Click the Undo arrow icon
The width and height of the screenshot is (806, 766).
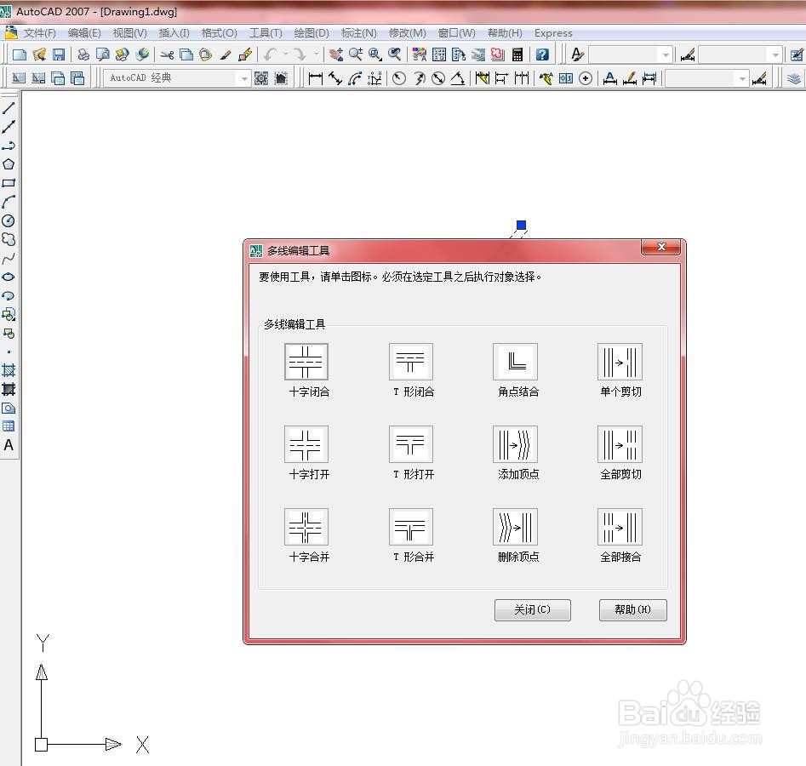(271, 54)
